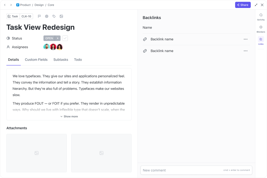This screenshot has width=267, height=178.
Task: Open the Blockers sidebar panel
Action: [x=261, y=29]
